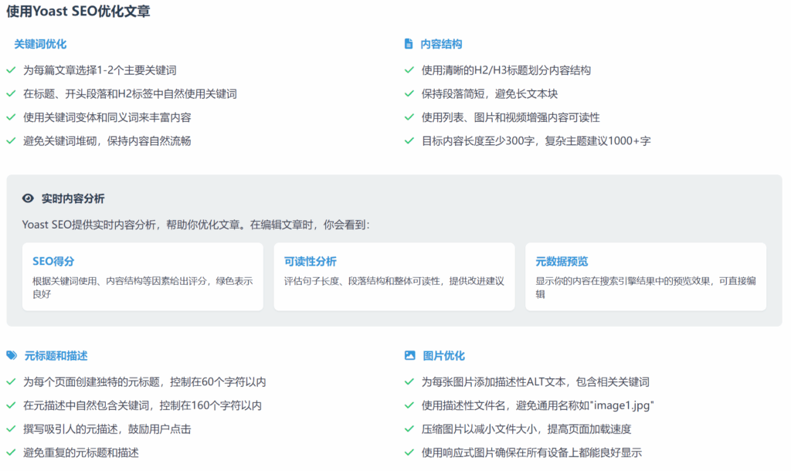Click the sentence starting Yoast SEO提供实时内容分析
The width and height of the screenshot is (791, 471).
(195, 225)
